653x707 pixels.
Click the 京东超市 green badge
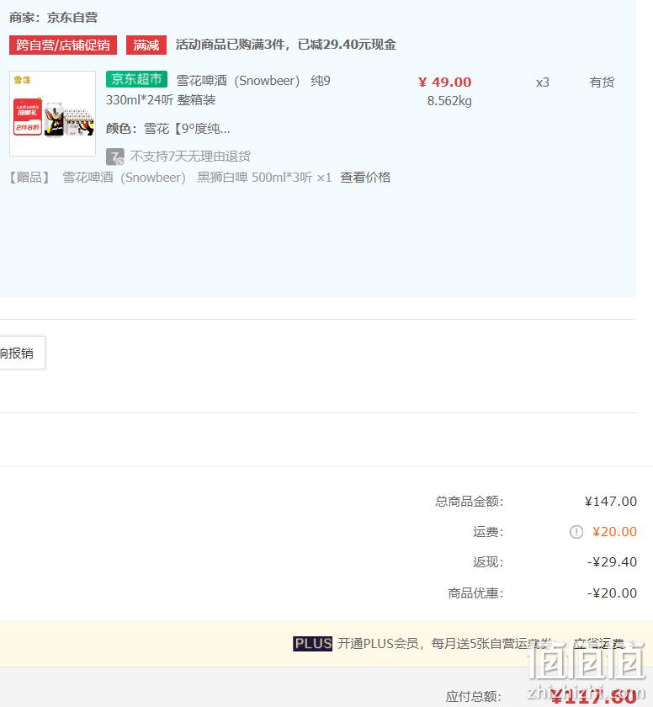136,79
